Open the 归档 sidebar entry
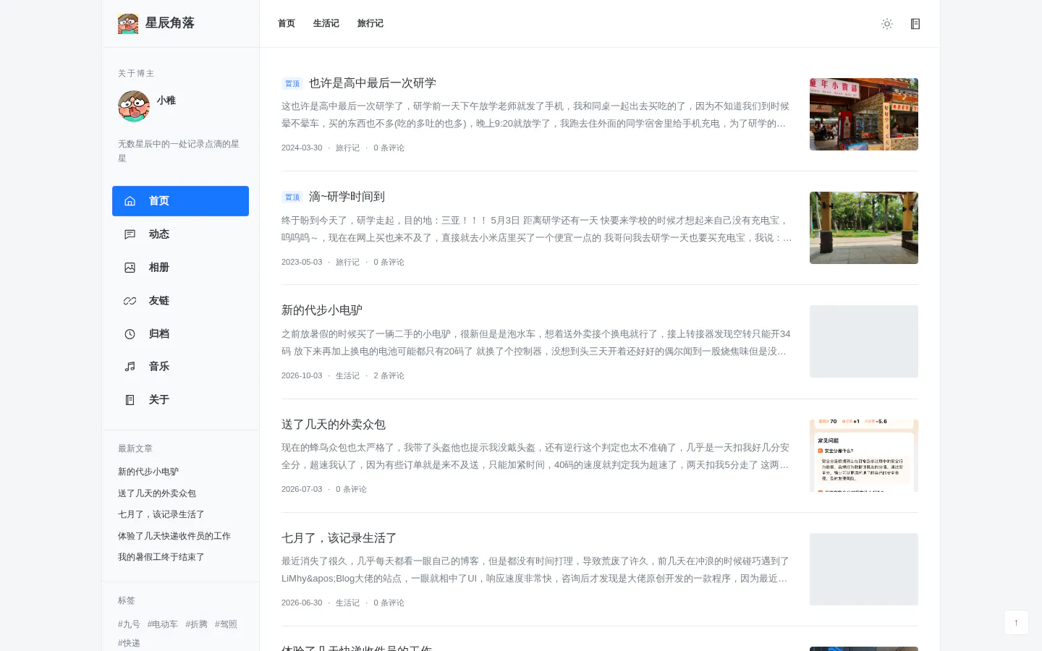Screen dimensions: 1042x651 (x=180, y=334)
